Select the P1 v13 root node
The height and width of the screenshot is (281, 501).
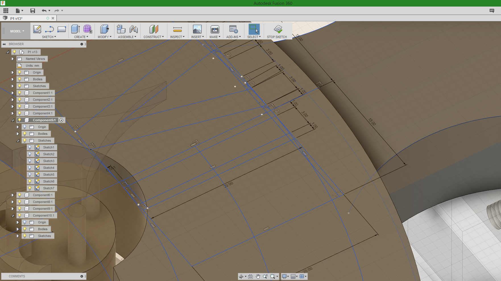click(32, 52)
